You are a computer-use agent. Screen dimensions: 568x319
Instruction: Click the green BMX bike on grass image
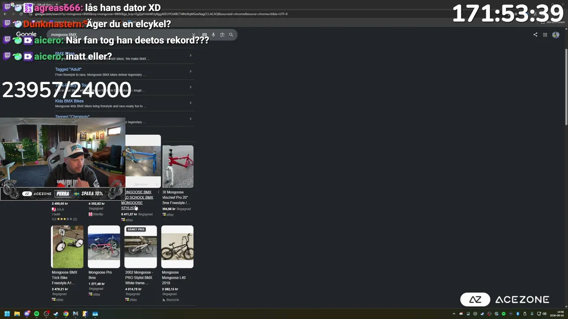(x=67, y=247)
